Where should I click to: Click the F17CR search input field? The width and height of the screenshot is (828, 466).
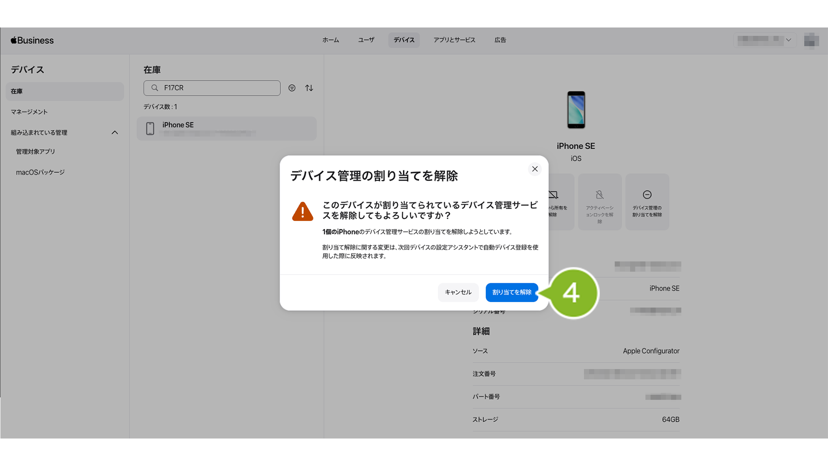click(x=219, y=88)
